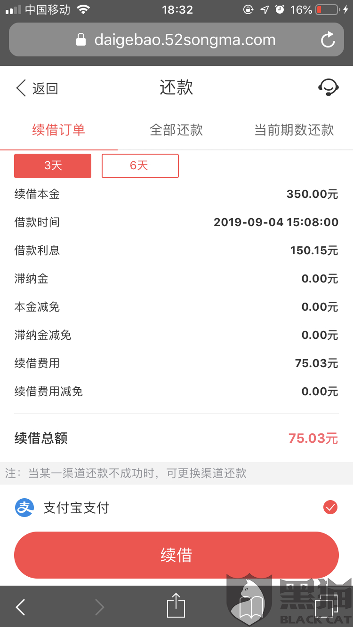Open the Safari share icon
The width and height of the screenshot is (353, 627).
[x=176, y=605]
